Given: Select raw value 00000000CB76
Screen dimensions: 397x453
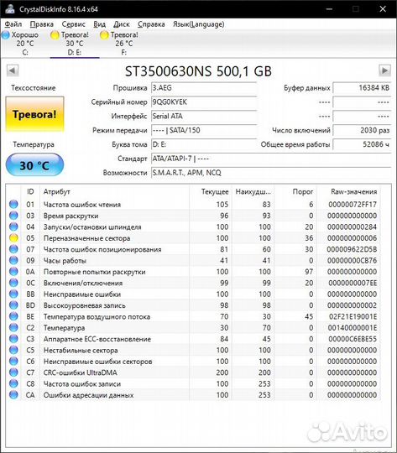Looking at the screenshot, I should 352,261.
